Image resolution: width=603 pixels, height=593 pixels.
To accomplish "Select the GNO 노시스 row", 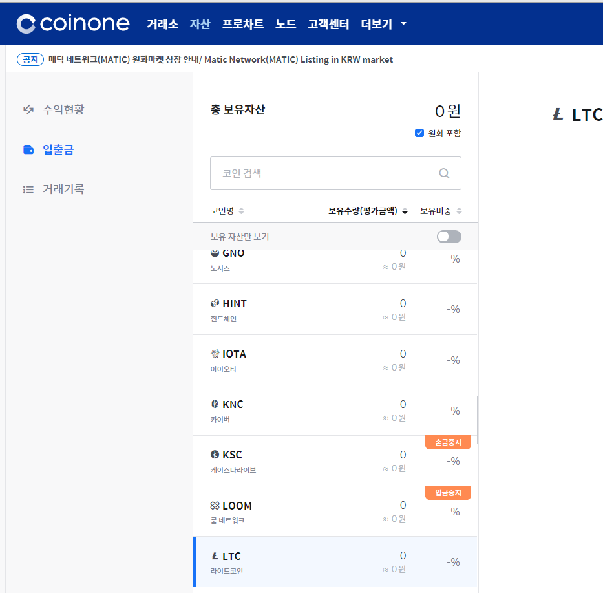I will (x=335, y=266).
